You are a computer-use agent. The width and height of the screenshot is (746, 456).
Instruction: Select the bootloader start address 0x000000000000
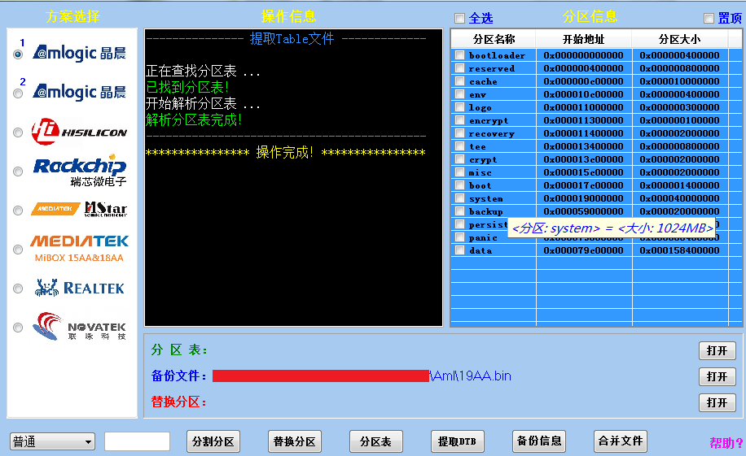click(584, 55)
